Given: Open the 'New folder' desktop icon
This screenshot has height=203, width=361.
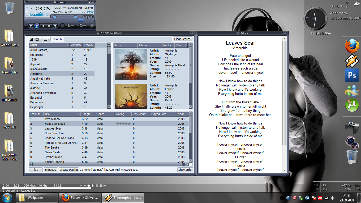Looking at the screenshot, I should 10,66.
